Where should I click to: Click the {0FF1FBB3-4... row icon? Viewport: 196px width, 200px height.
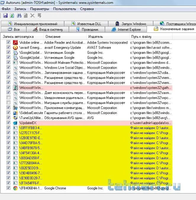(15, 128)
